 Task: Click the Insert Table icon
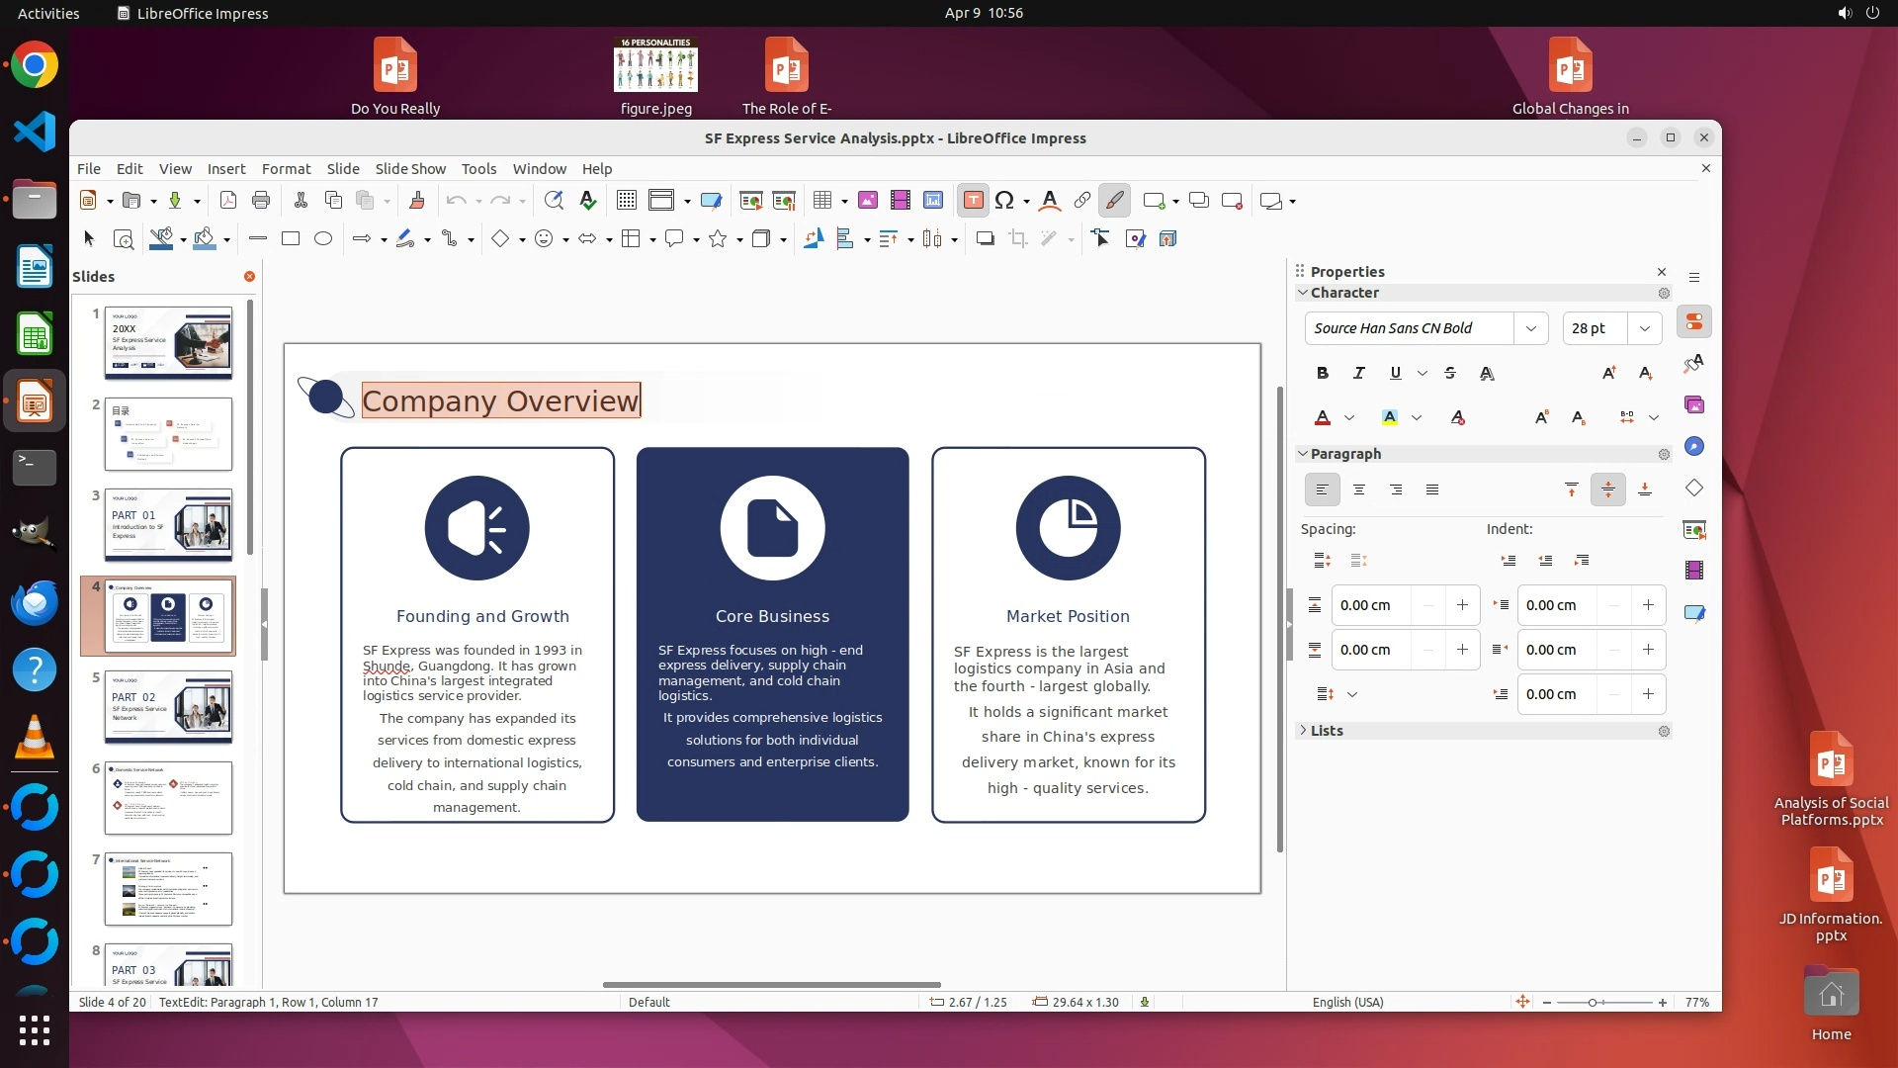coord(821,201)
